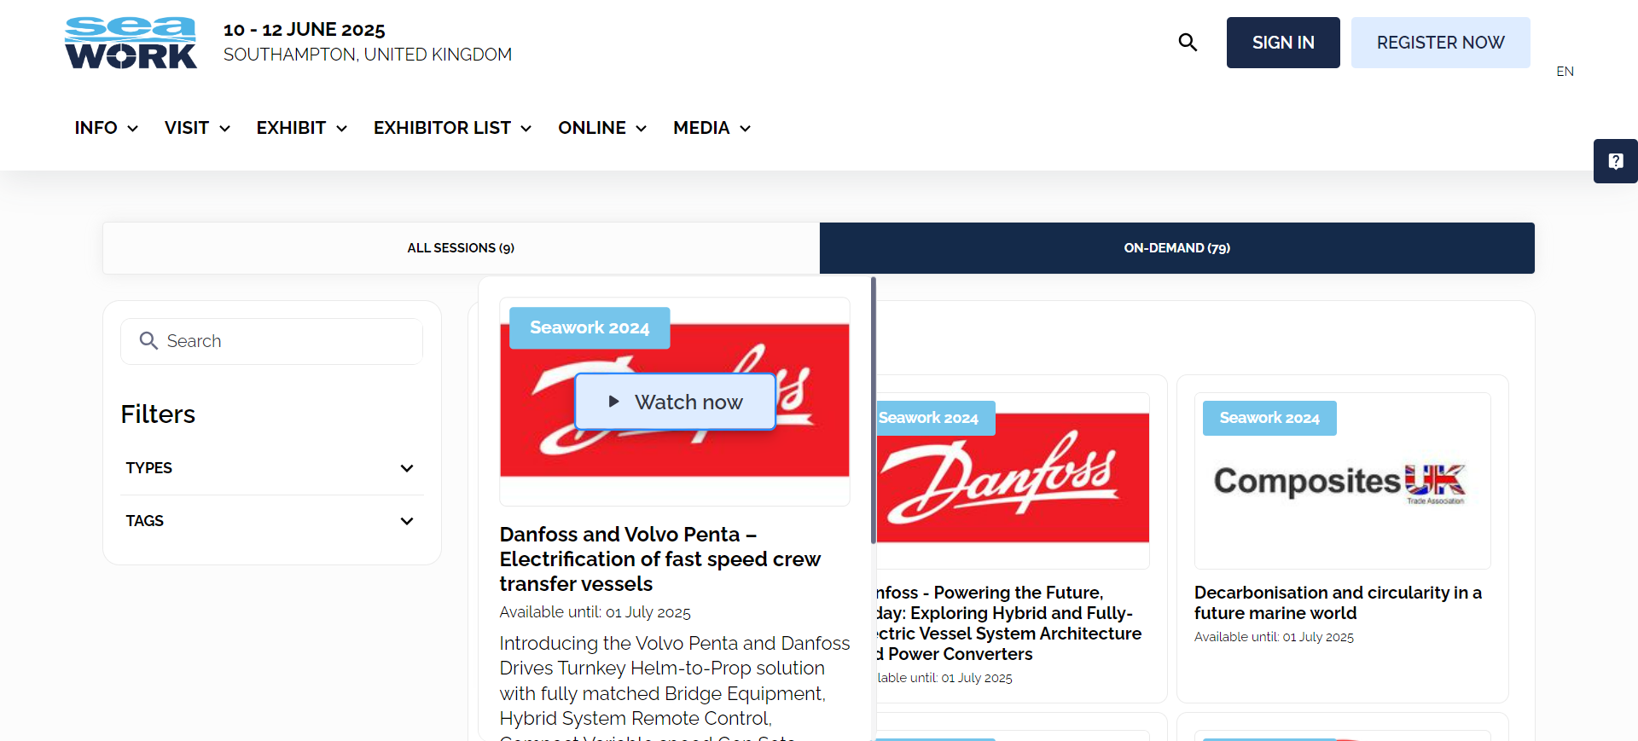1638x741 pixels.
Task: Click the Watch now button
Action: tap(675, 402)
